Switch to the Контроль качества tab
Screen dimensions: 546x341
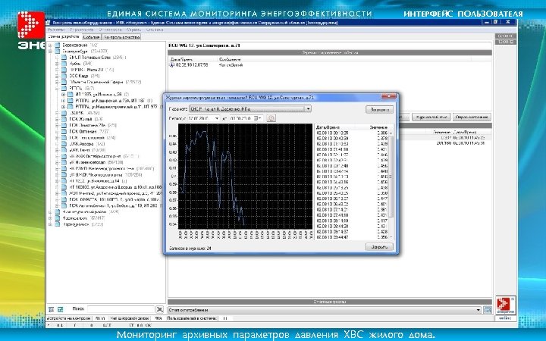point(122,36)
